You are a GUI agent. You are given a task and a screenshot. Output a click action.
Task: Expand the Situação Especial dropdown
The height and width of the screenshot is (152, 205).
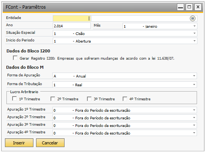(125, 33)
